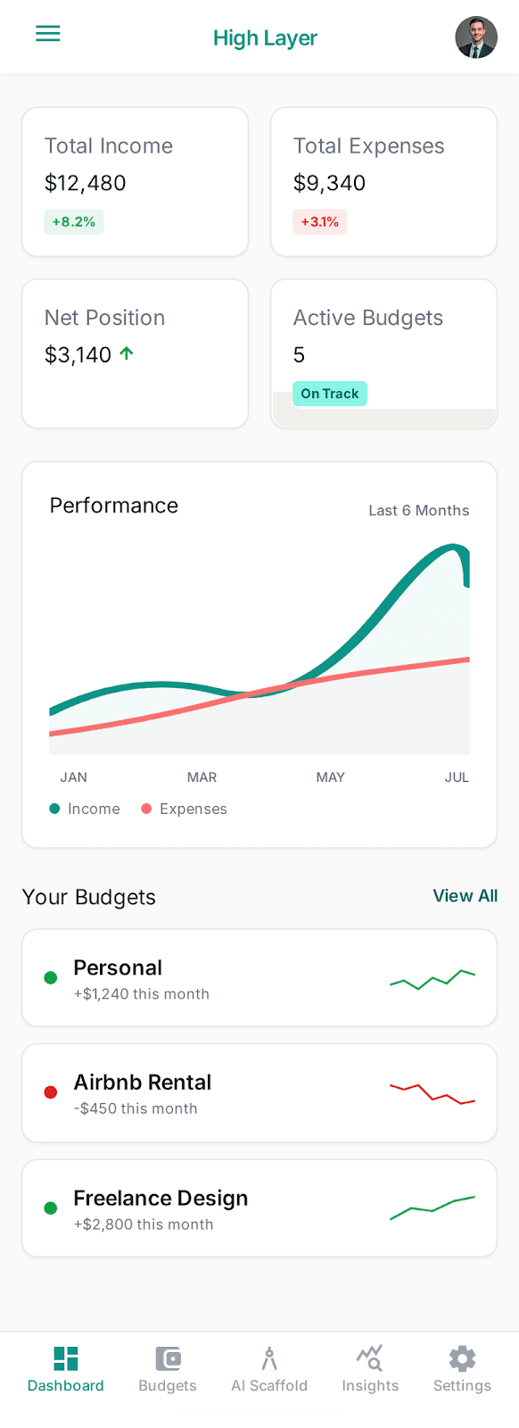Tap the Budgets wallet icon

pyautogui.click(x=168, y=1358)
